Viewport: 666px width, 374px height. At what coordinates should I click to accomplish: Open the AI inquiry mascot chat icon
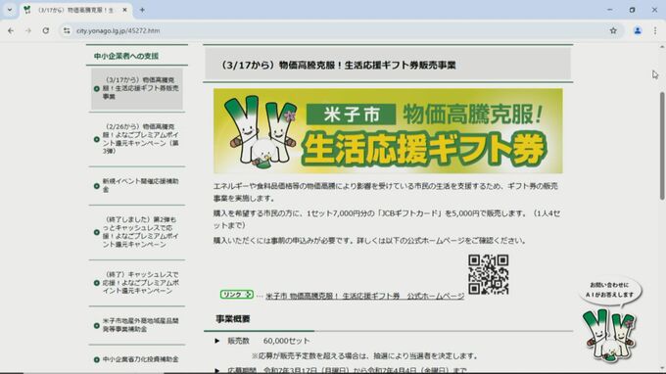[610, 321]
